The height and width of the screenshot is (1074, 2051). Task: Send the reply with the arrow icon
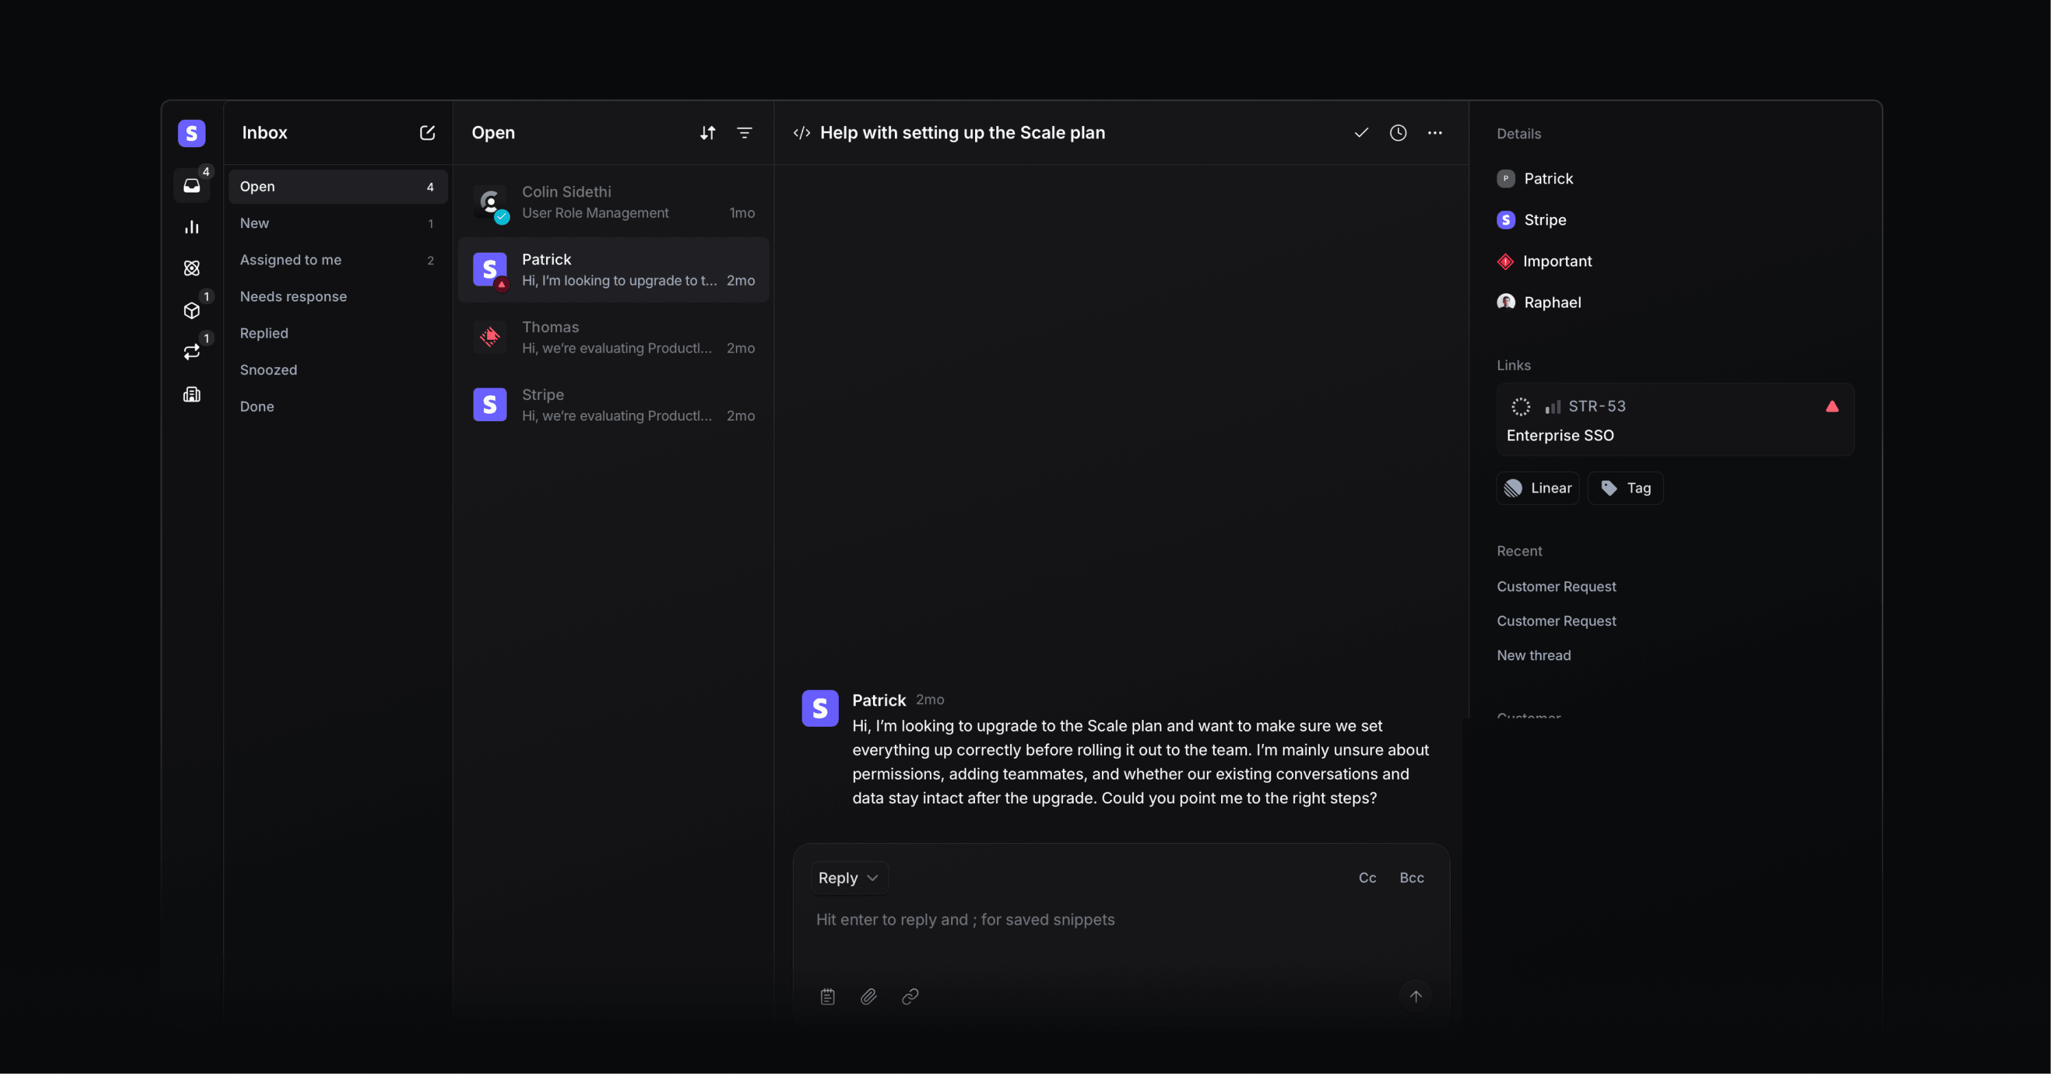pos(1416,995)
